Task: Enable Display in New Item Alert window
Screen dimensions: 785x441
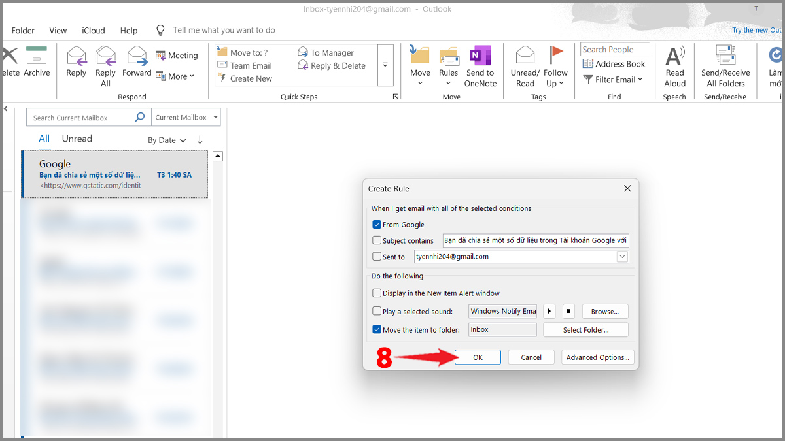Action: pos(377,293)
